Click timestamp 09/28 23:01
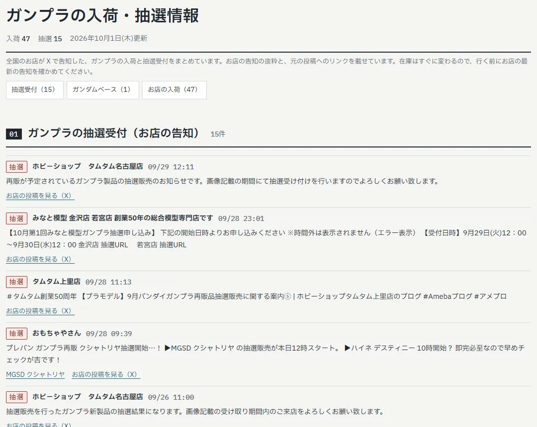 242,218
